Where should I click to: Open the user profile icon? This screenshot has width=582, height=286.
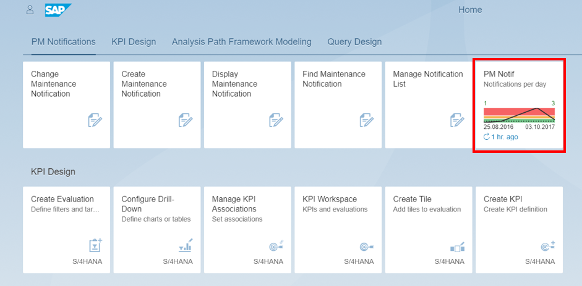(30, 10)
